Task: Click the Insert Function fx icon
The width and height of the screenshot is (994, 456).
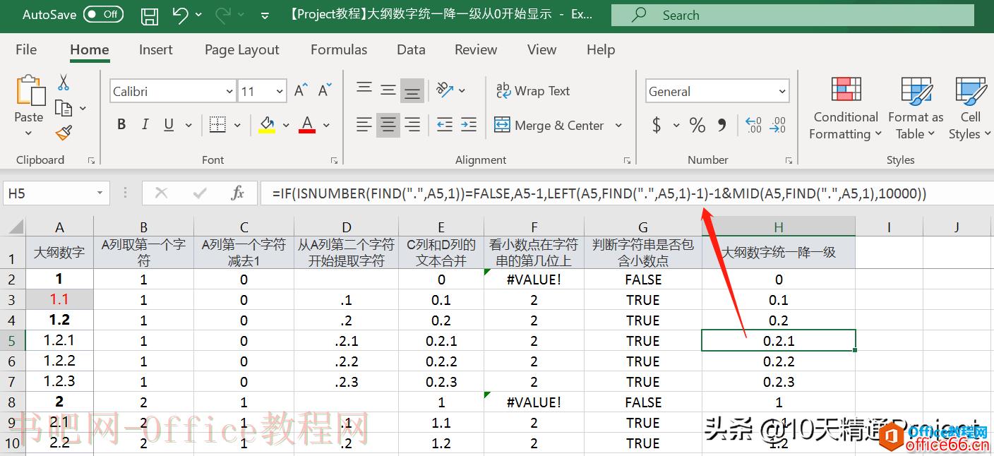Action: click(x=238, y=193)
